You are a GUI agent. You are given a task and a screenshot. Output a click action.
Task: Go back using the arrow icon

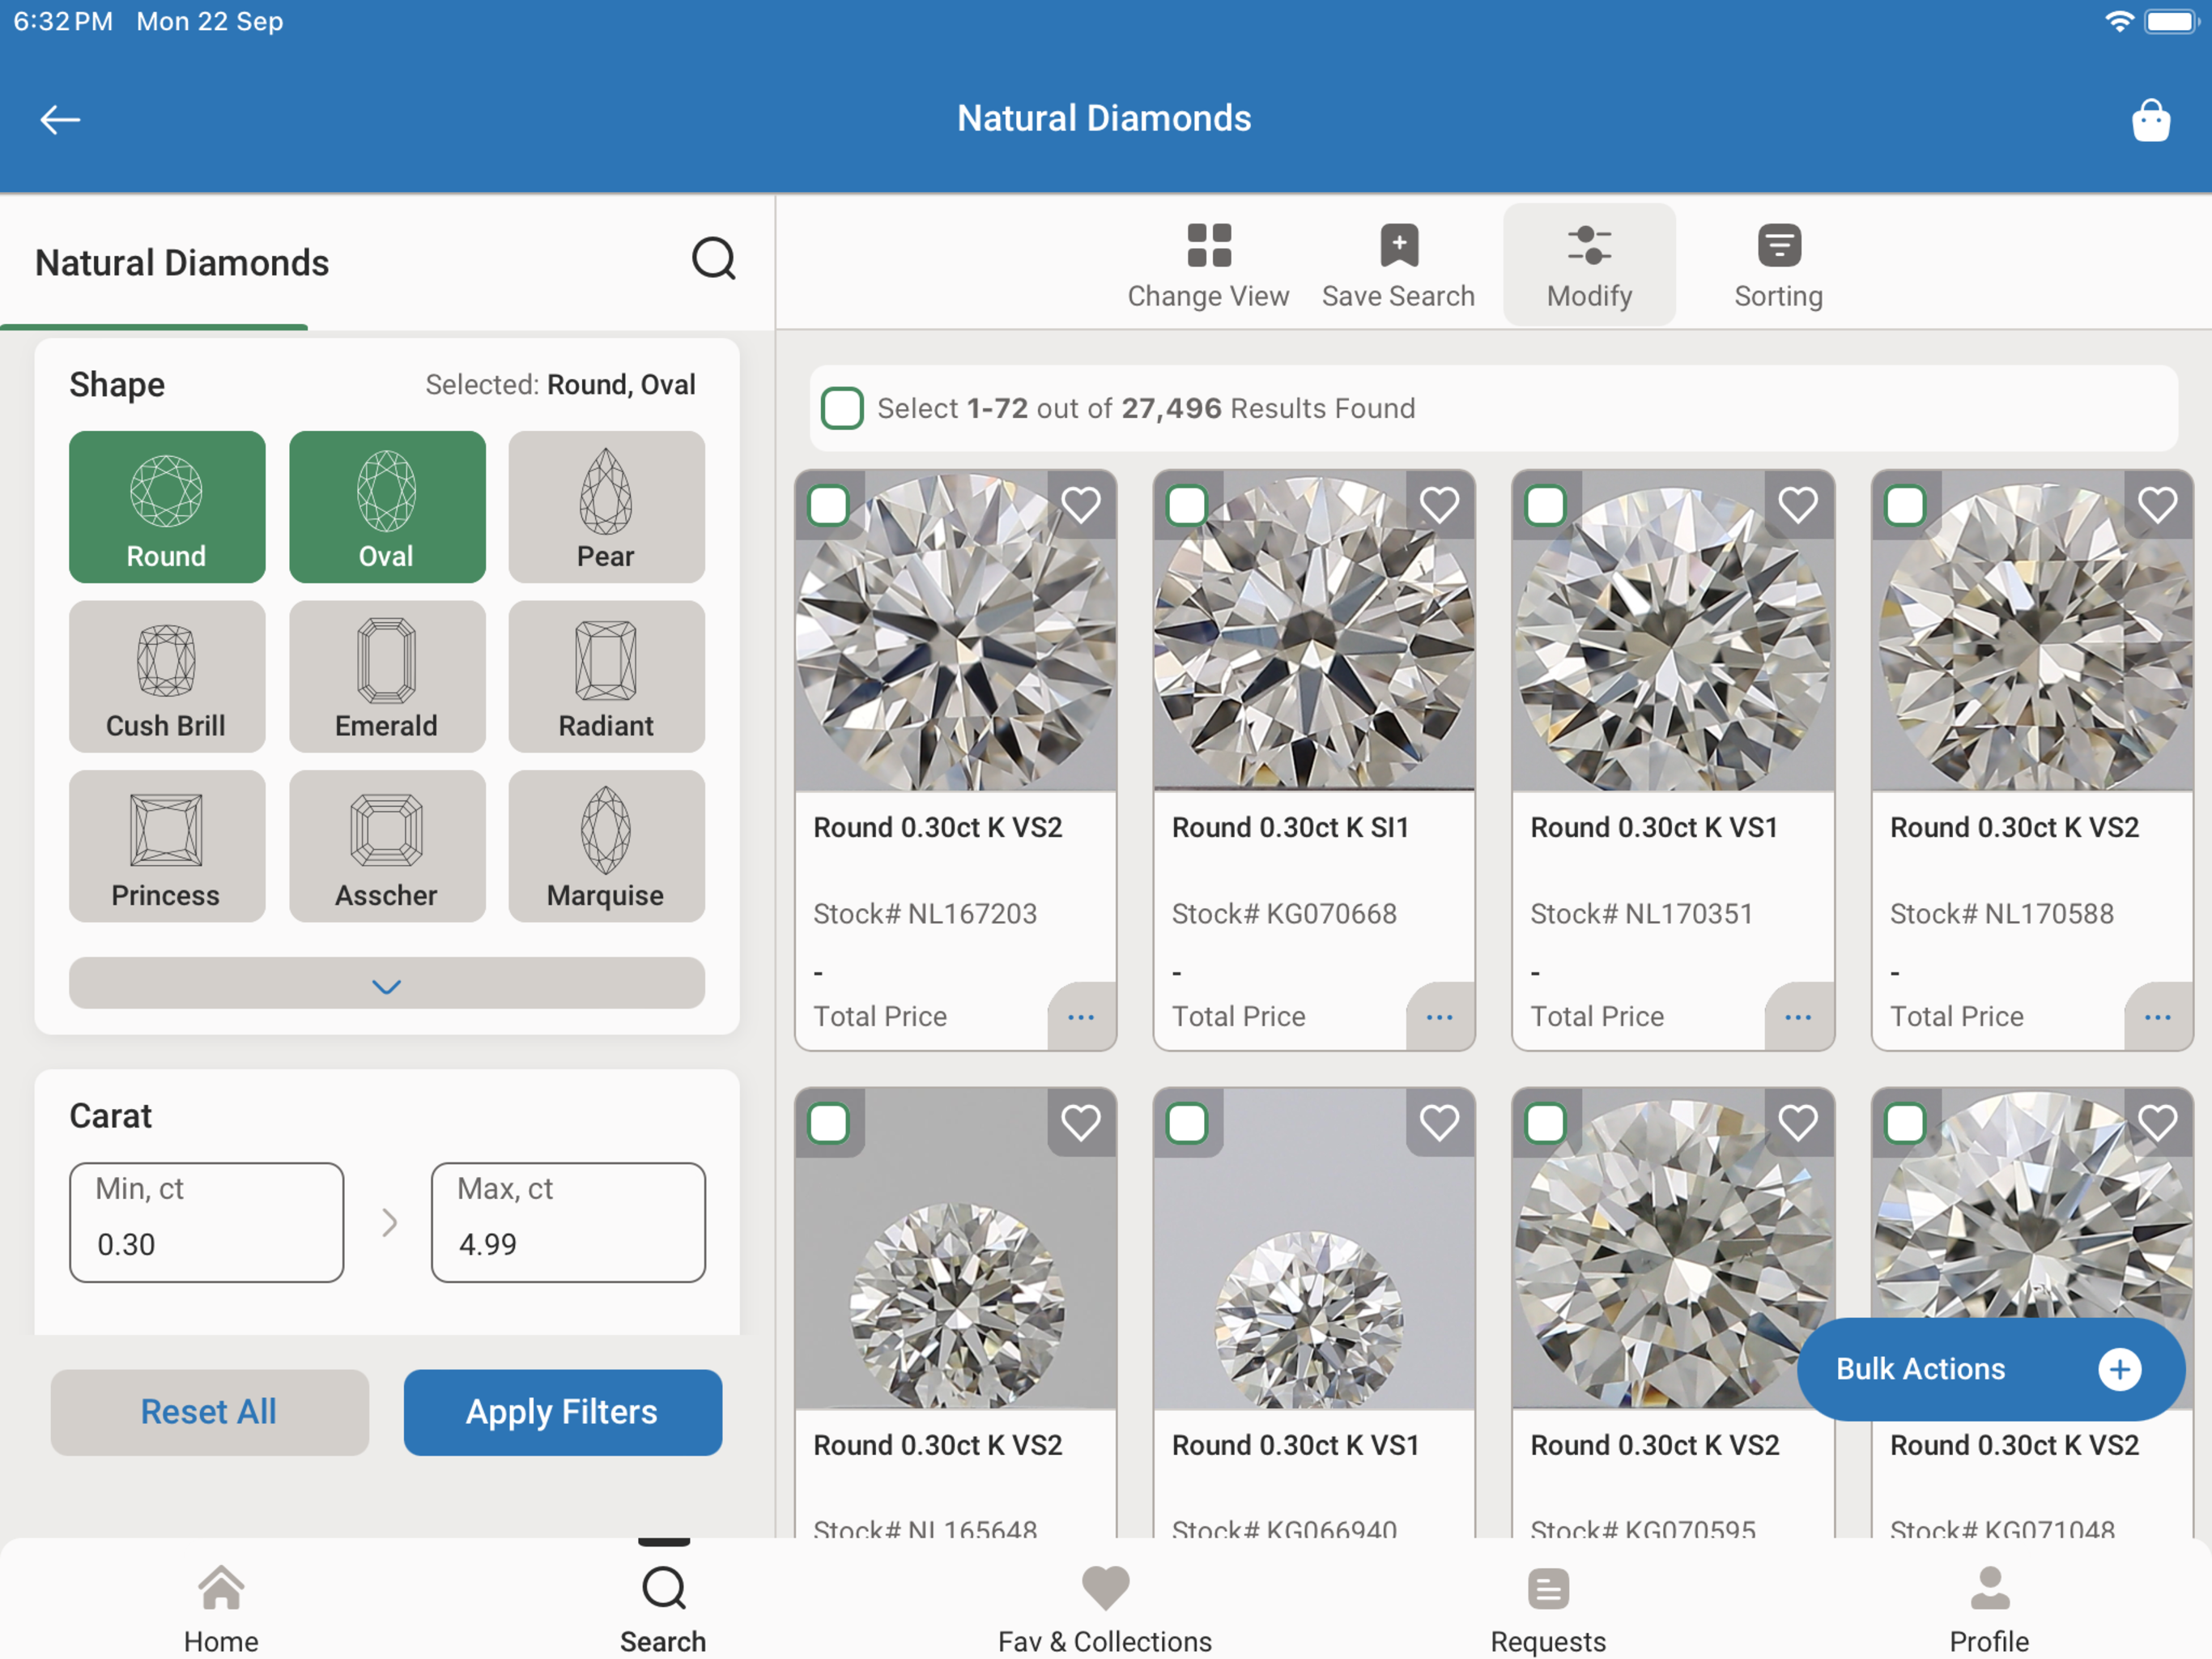tap(60, 120)
